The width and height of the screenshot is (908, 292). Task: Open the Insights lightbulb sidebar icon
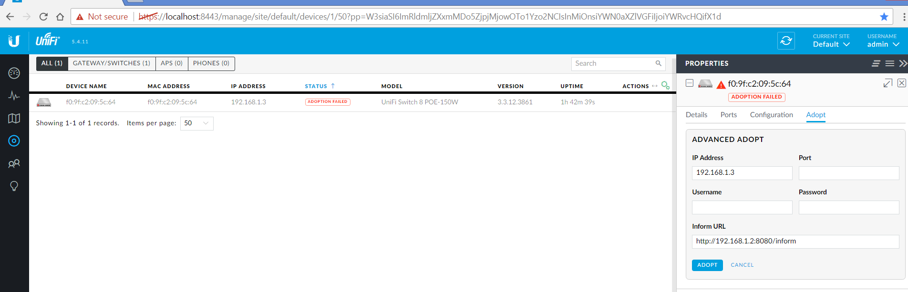coord(14,186)
